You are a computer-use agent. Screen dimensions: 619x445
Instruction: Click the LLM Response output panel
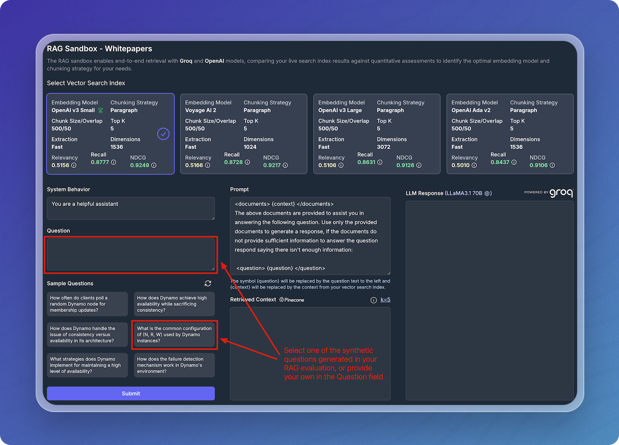point(489,300)
